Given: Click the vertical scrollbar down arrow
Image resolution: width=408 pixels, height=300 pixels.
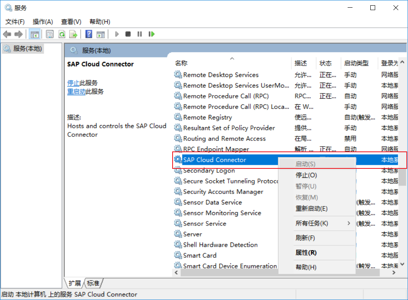Looking at the screenshot, I should pos(402,264).
